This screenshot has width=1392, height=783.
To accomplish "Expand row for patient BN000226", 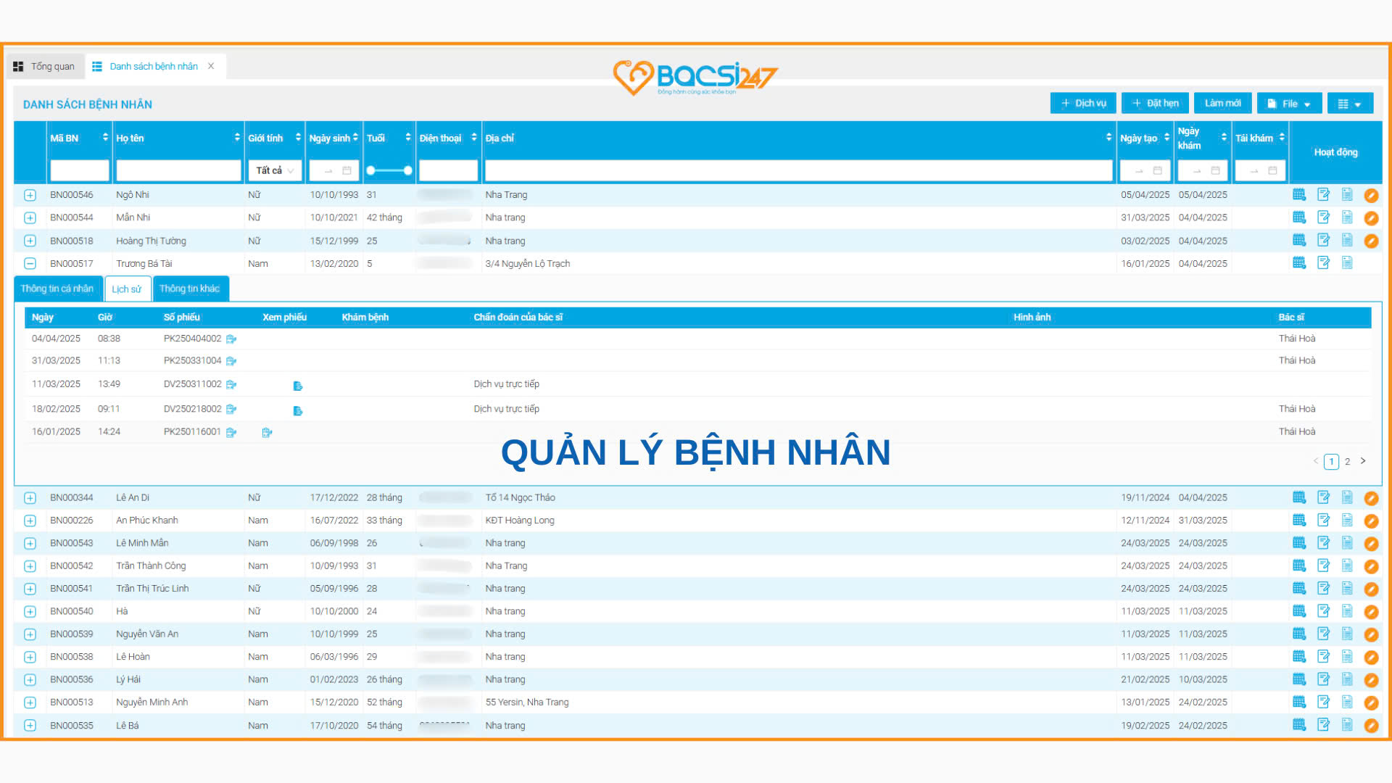I will coord(30,521).
